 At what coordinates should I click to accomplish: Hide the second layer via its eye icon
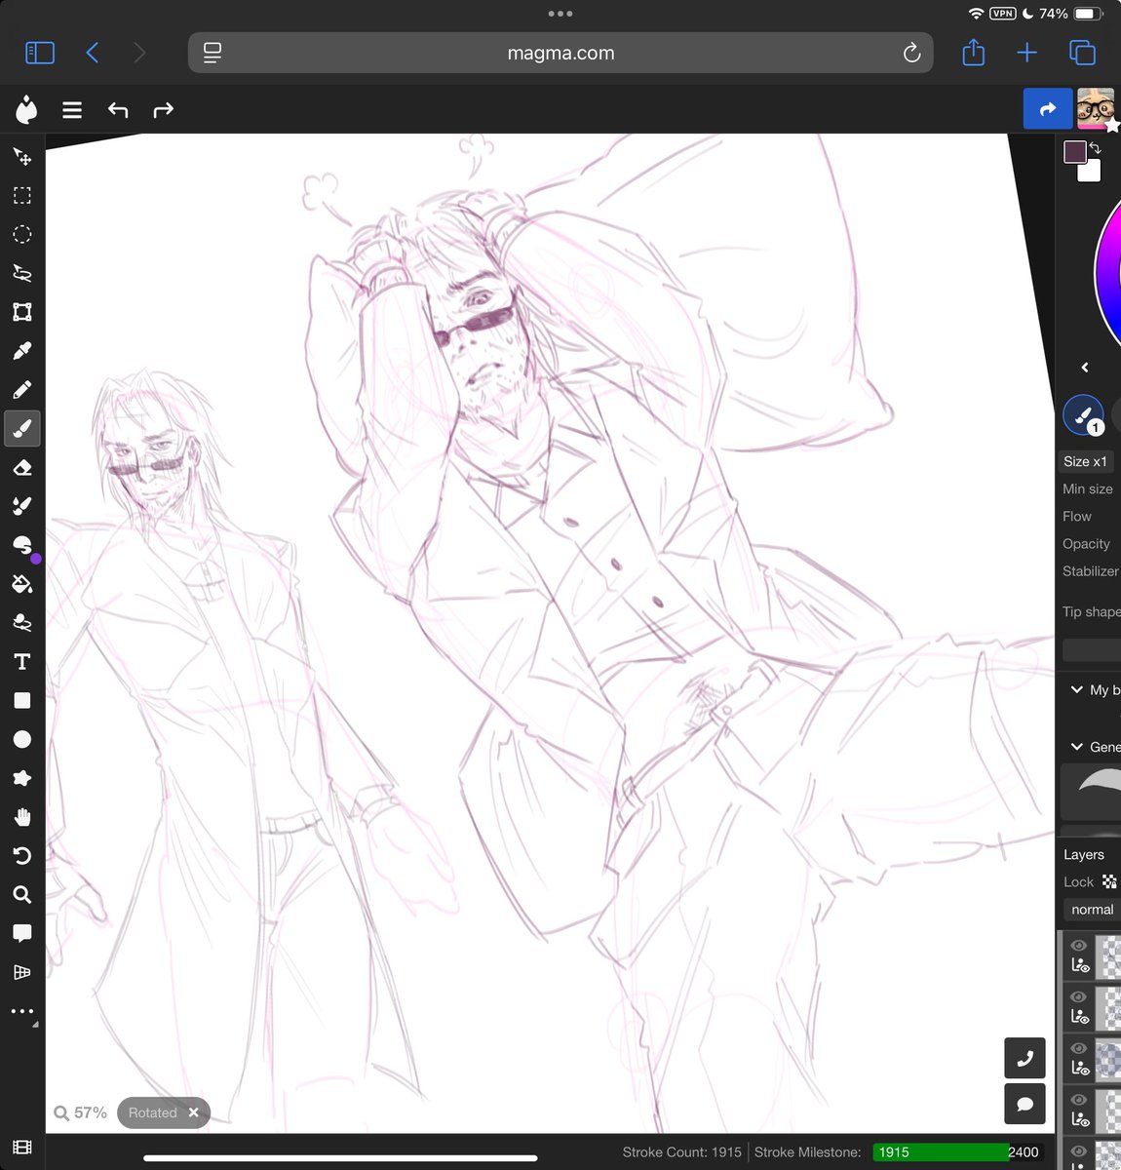[1078, 996]
